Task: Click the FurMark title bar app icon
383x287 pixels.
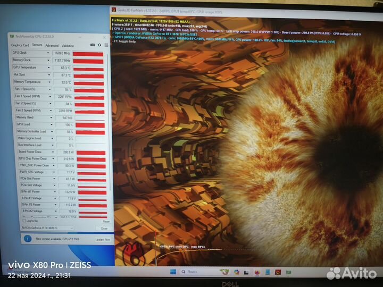Action: [x=114, y=10]
